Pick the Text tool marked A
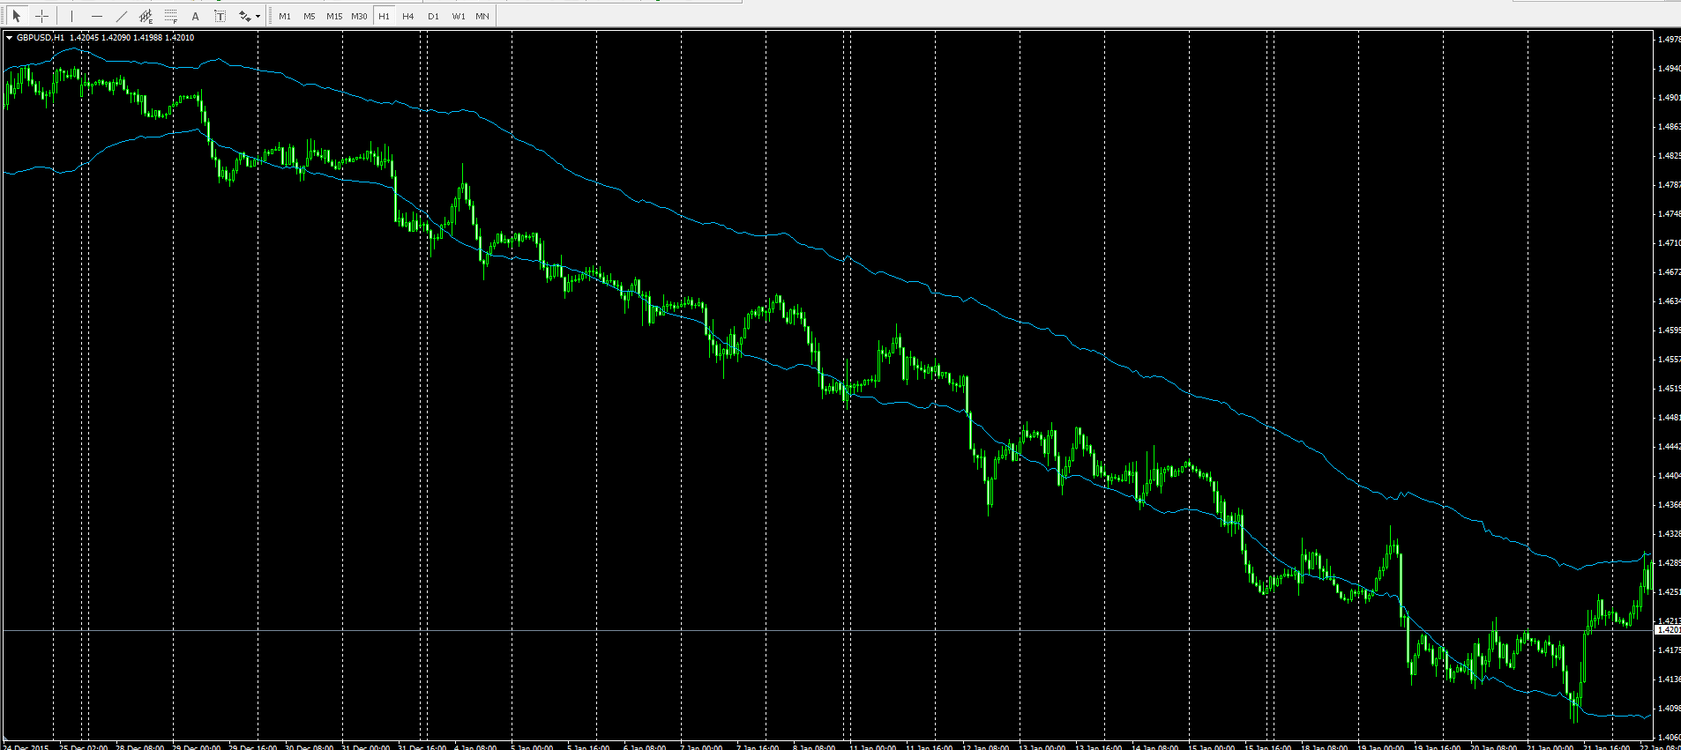1681x750 pixels. point(196,16)
